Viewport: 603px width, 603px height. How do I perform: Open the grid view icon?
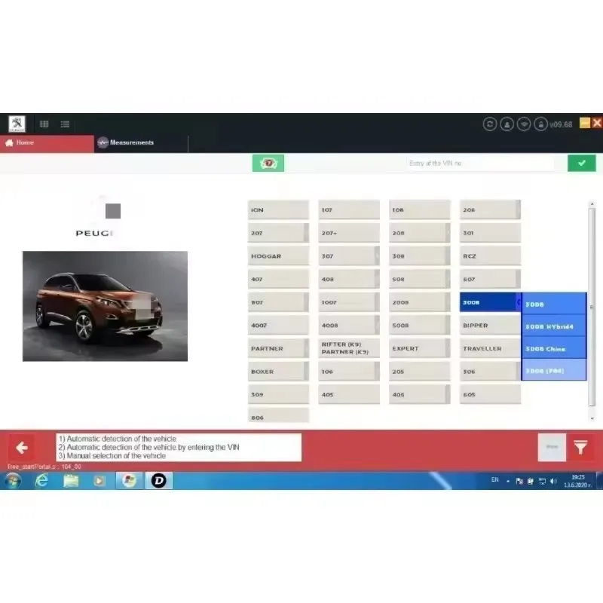43,124
